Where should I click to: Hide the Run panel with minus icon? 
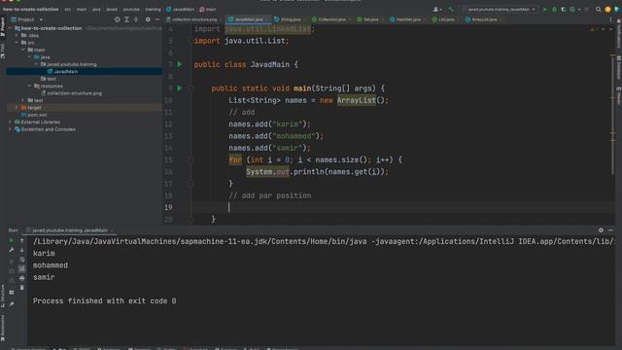pos(610,230)
